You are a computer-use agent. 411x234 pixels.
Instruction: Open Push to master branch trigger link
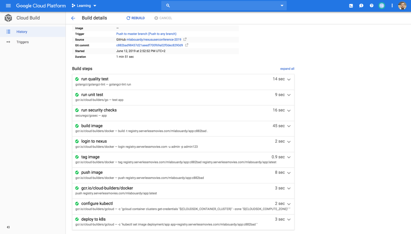tap(146, 34)
